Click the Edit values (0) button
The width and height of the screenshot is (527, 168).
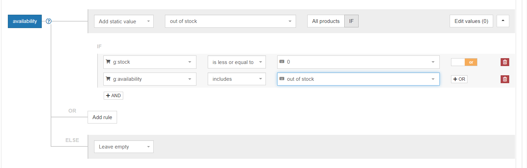tap(471, 21)
